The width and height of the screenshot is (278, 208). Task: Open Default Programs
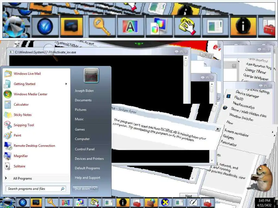click(87, 168)
